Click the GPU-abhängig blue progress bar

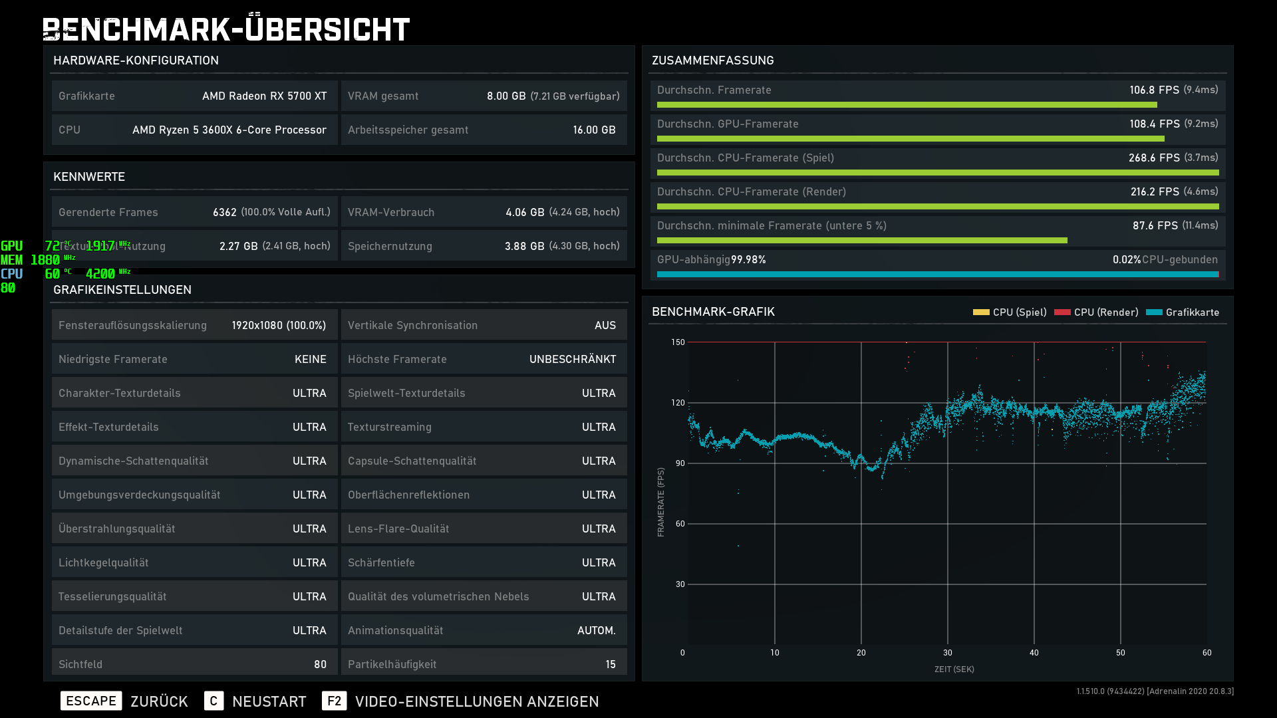936,274
